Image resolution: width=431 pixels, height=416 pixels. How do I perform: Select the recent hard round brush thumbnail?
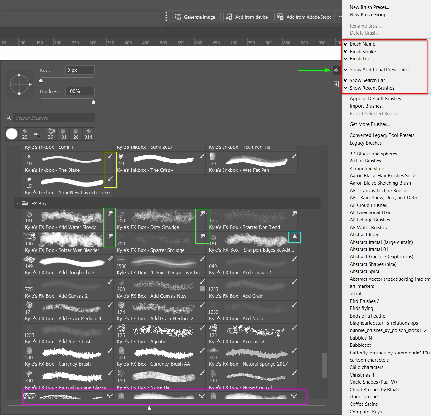click(x=12, y=134)
